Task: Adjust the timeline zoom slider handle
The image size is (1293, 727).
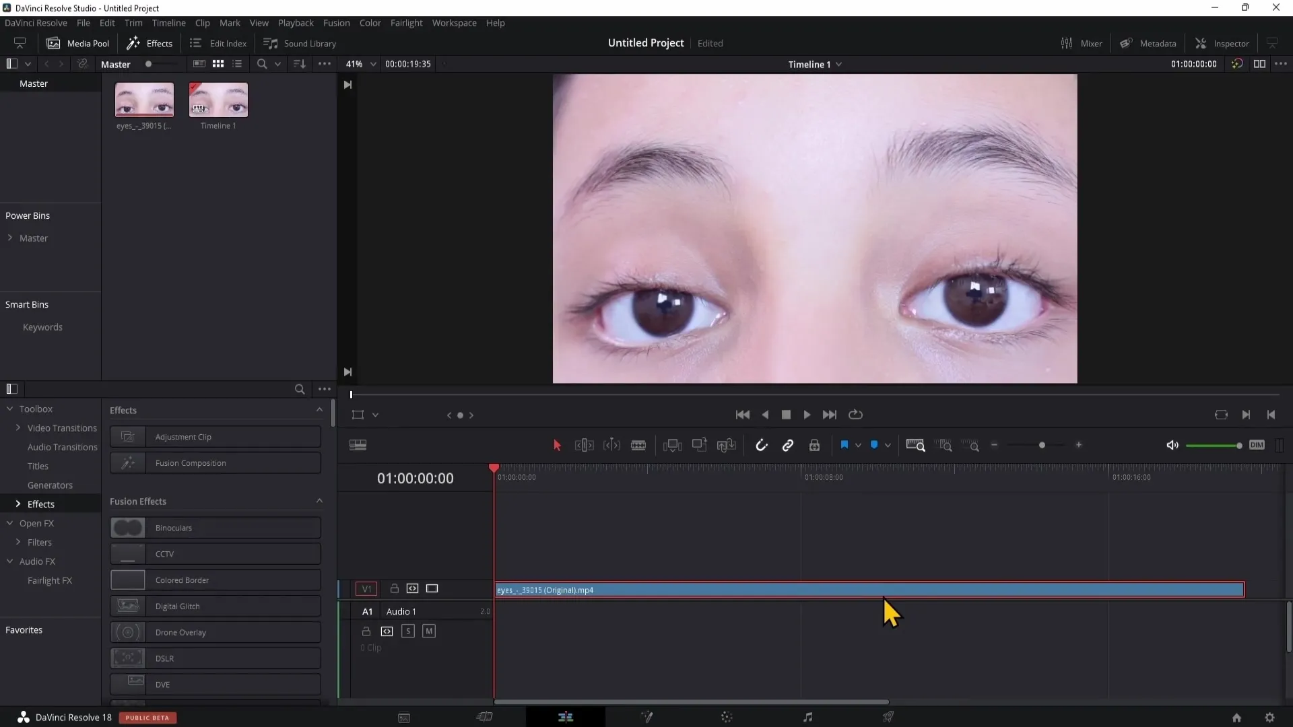Action: coord(1042,445)
